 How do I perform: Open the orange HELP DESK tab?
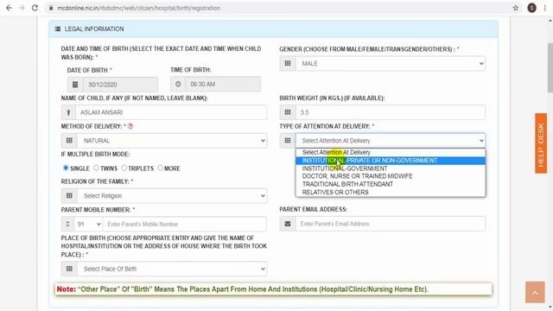(x=541, y=143)
